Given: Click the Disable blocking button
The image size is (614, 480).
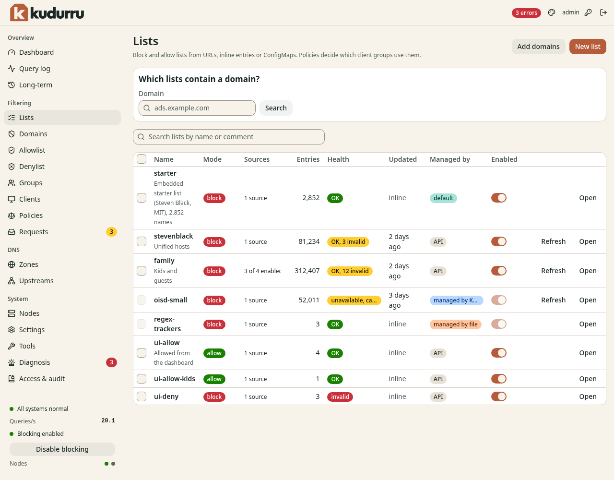Looking at the screenshot, I should coord(62,449).
